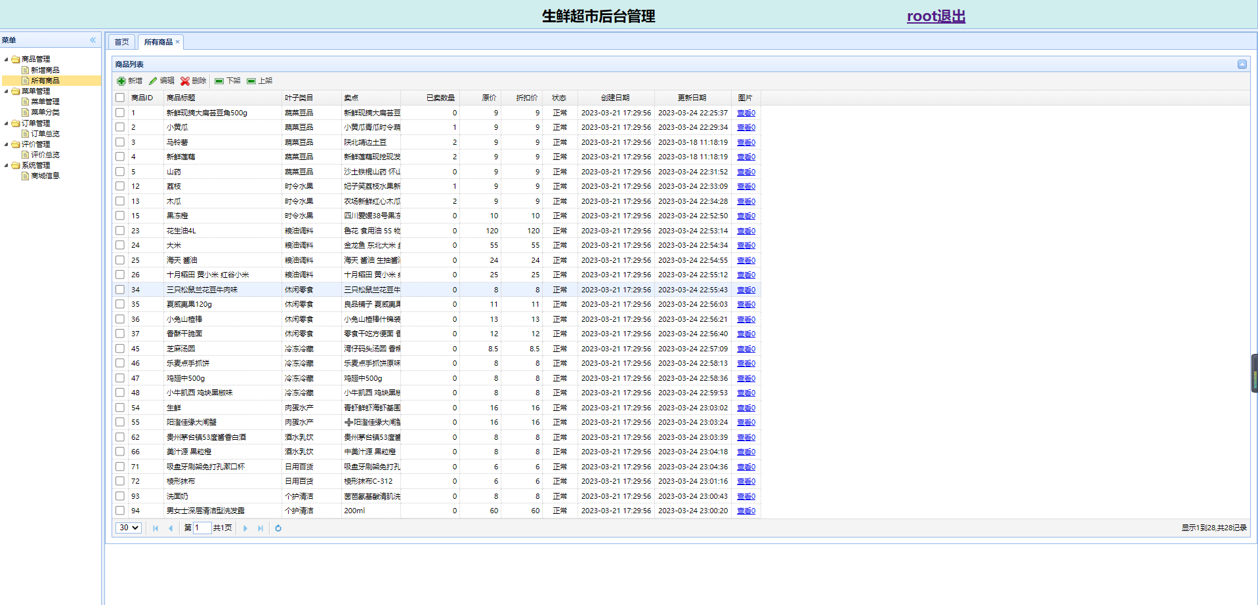1258x605 pixels.
Task: Go to previous page of product list
Action: point(171,528)
